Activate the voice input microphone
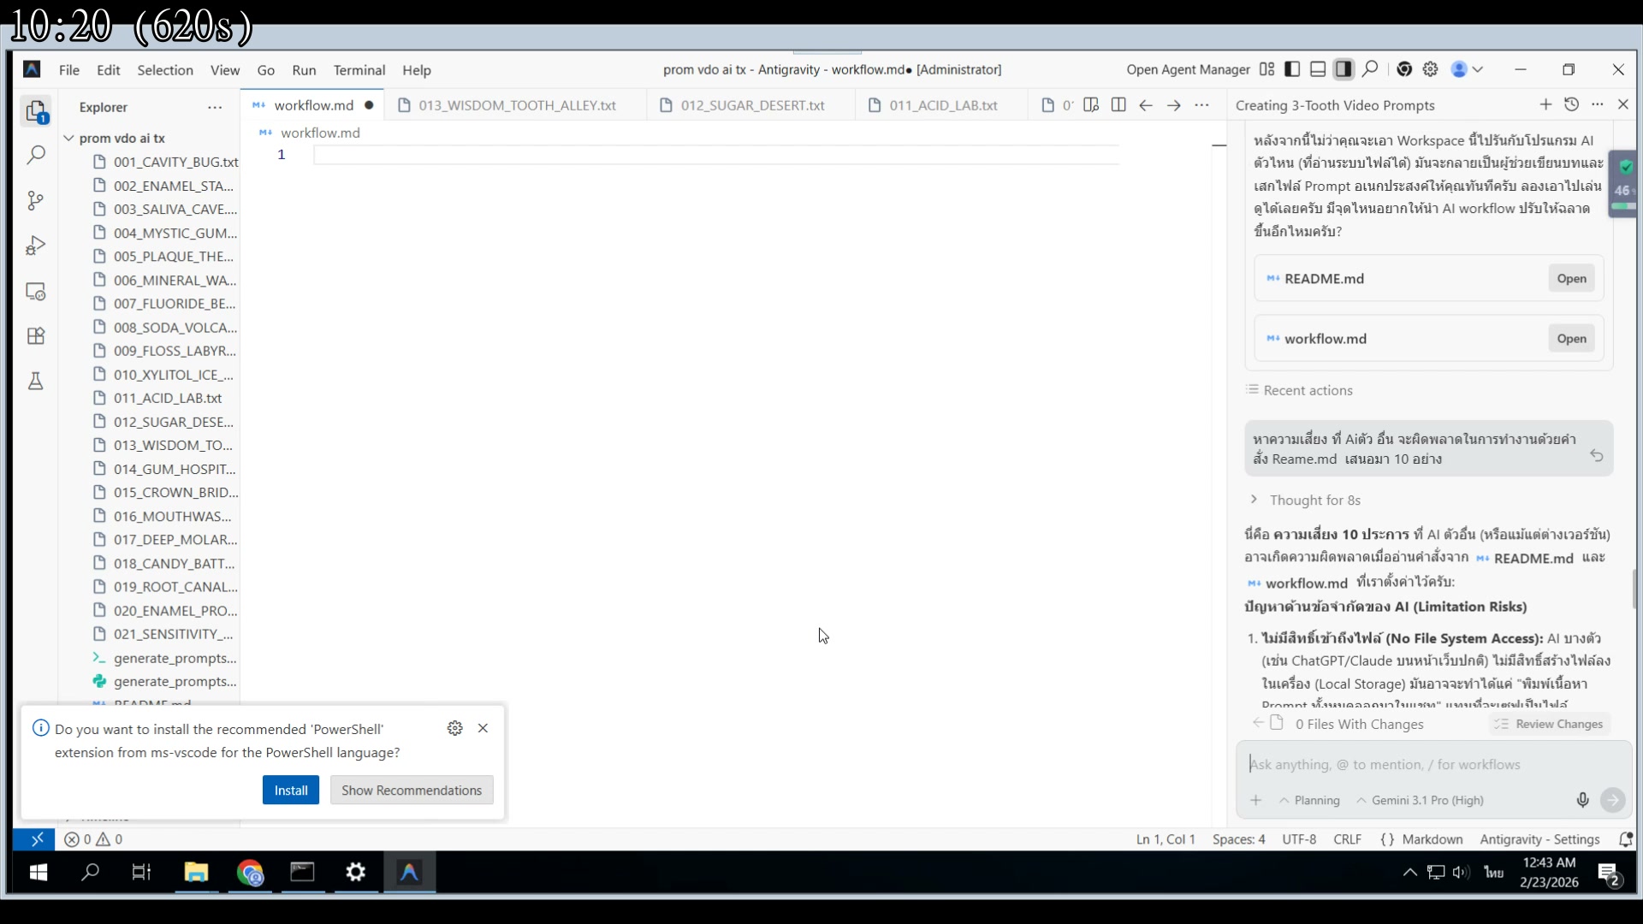The width and height of the screenshot is (1643, 924). click(1582, 800)
